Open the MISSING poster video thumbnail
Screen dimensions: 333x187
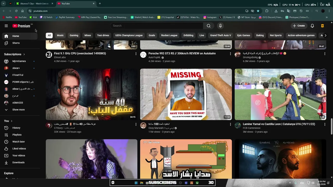point(186,94)
